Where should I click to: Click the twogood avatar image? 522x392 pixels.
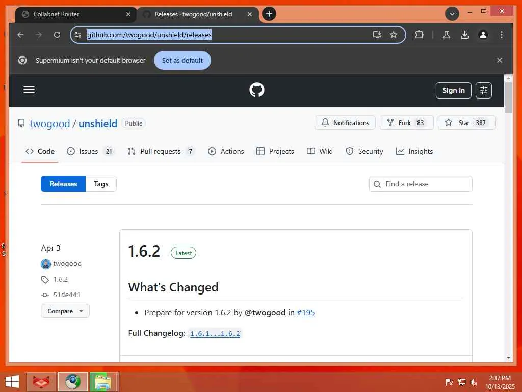(x=45, y=264)
